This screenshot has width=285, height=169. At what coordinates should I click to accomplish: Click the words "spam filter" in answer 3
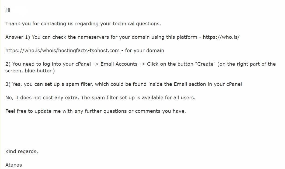click(79, 84)
